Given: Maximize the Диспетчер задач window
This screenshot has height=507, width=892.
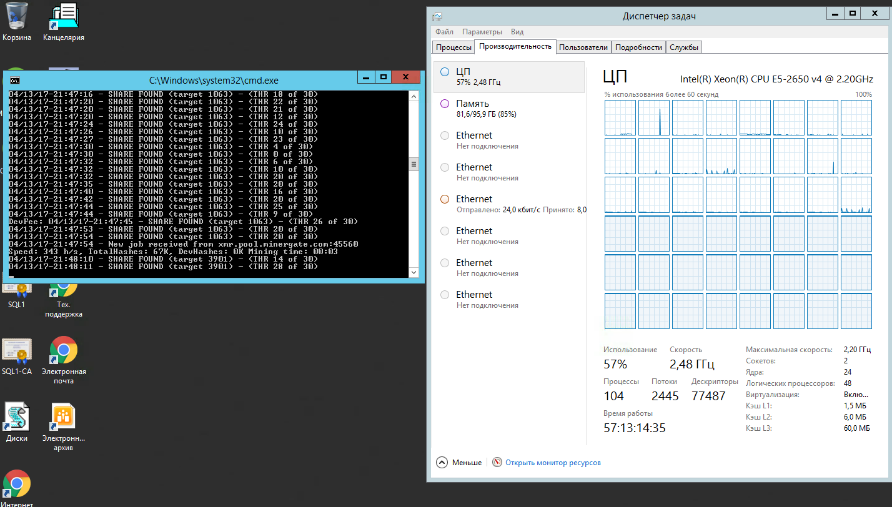Looking at the screenshot, I should point(852,12).
